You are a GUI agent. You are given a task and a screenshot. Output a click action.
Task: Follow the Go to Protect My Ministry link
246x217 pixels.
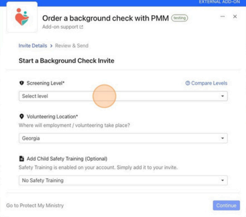pyautogui.click(x=35, y=206)
